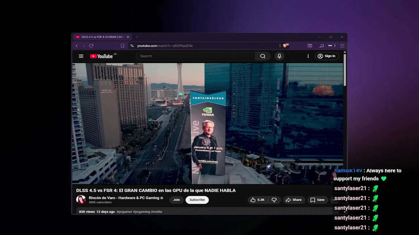Click the youtube.com address bar URL

click(x=165, y=46)
